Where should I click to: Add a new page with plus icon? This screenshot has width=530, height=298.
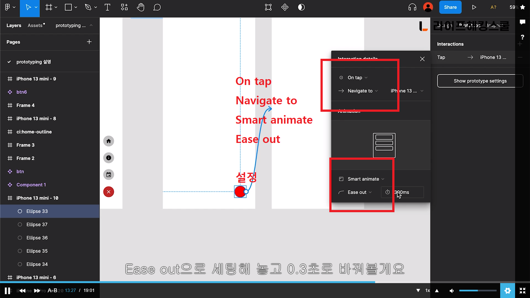click(89, 42)
